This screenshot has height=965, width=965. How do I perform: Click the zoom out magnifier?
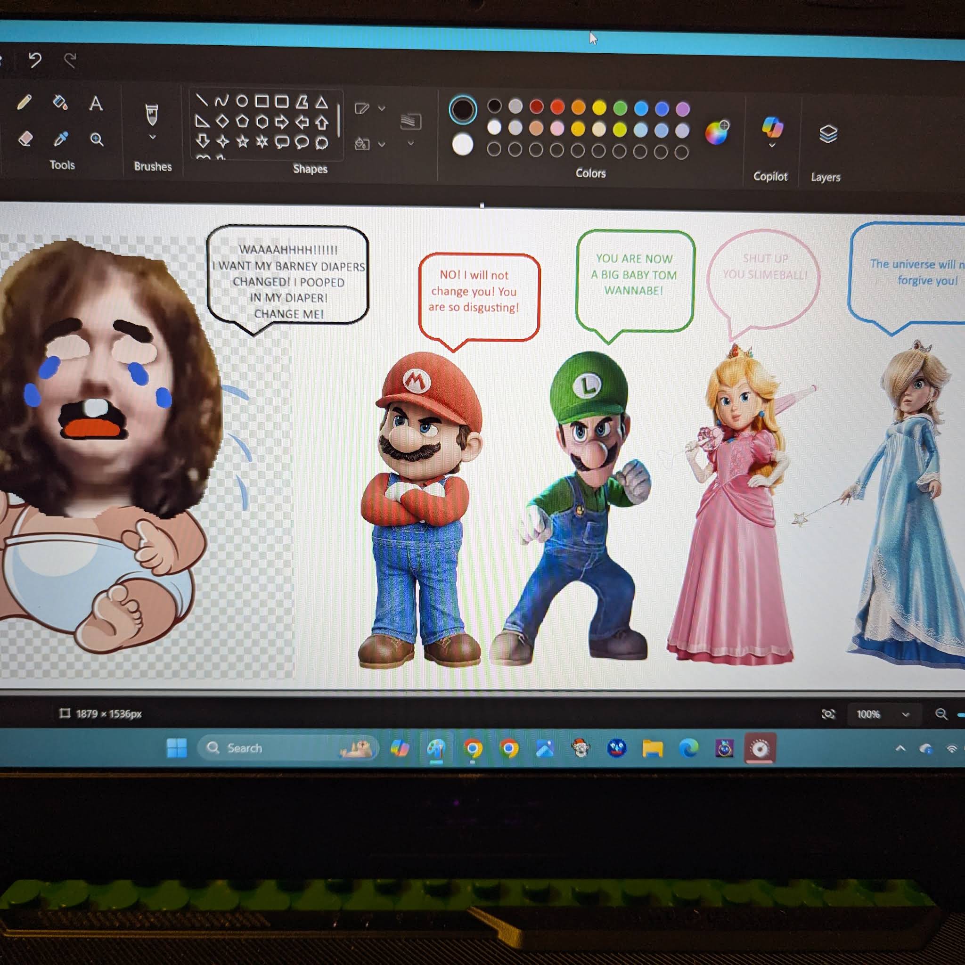[941, 714]
